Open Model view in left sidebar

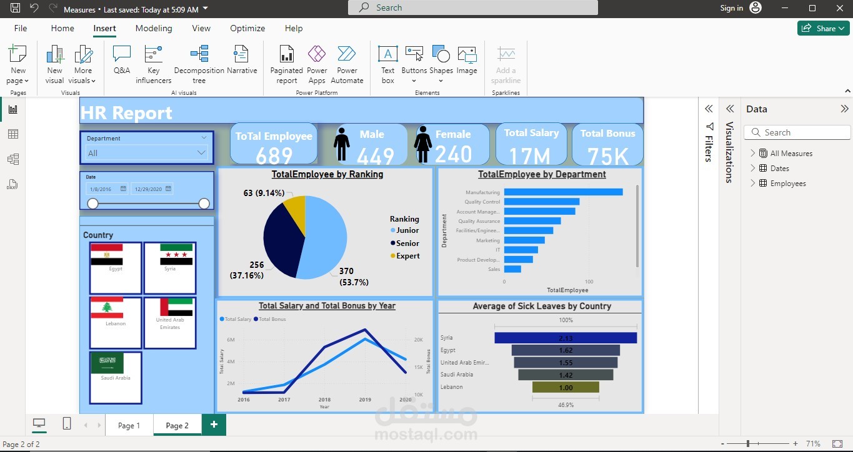[x=13, y=159]
